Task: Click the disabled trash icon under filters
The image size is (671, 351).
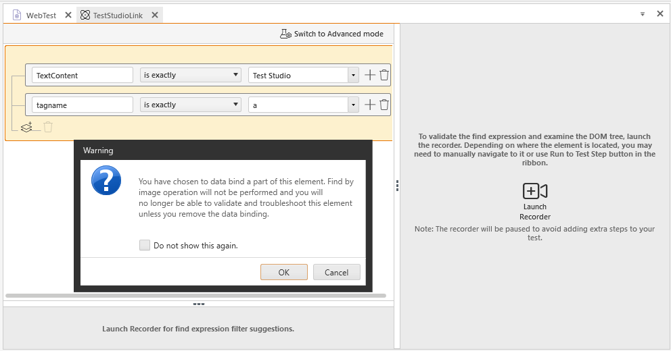Action: (x=48, y=127)
